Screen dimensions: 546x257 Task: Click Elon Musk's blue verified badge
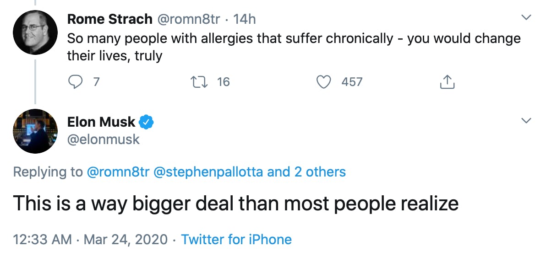coord(147,122)
